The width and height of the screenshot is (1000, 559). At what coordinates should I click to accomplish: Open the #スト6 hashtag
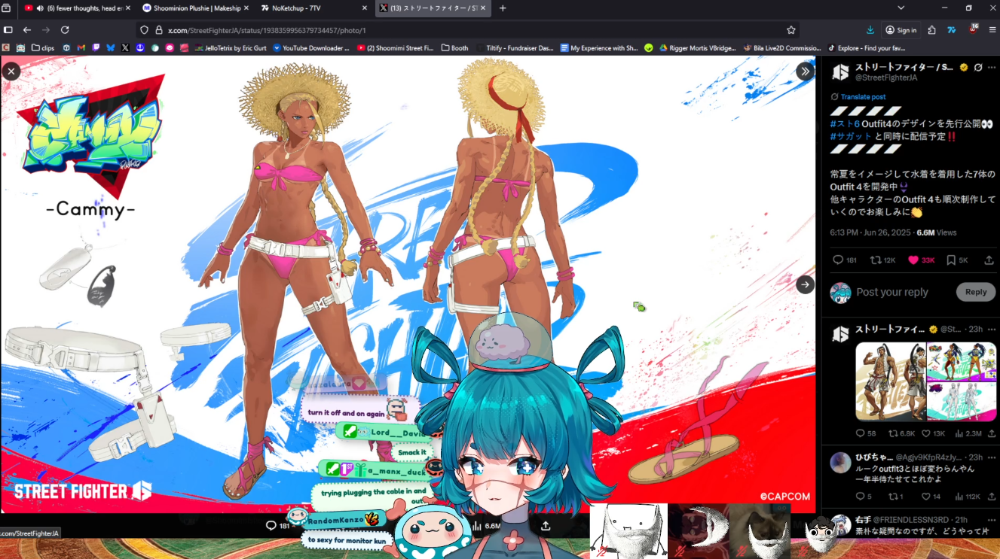coord(845,123)
